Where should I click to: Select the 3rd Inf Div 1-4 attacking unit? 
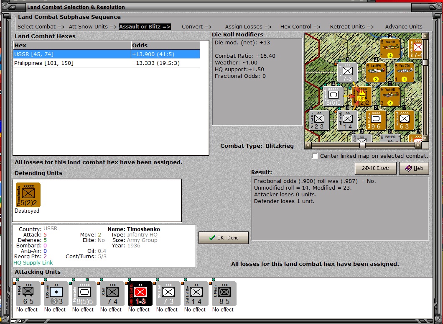(x=196, y=294)
